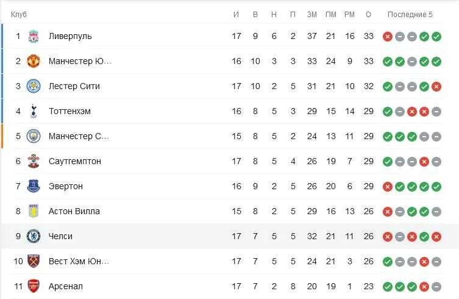
Task: Click the Chelsea lion crest icon
Action: point(34,236)
